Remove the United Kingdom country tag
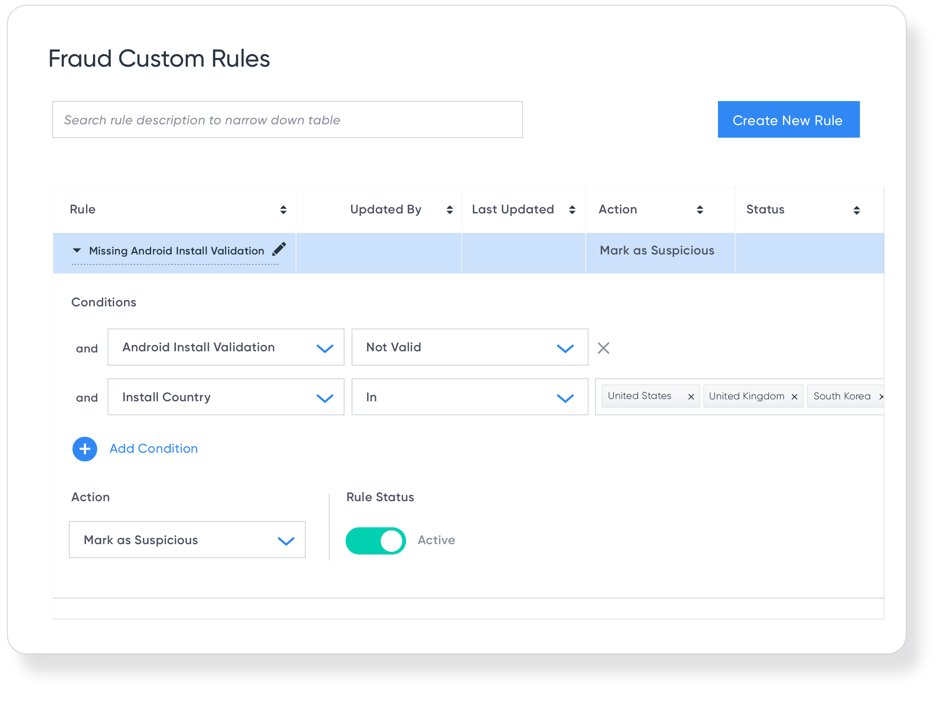Viewport: 942px width, 713px height. (x=794, y=397)
